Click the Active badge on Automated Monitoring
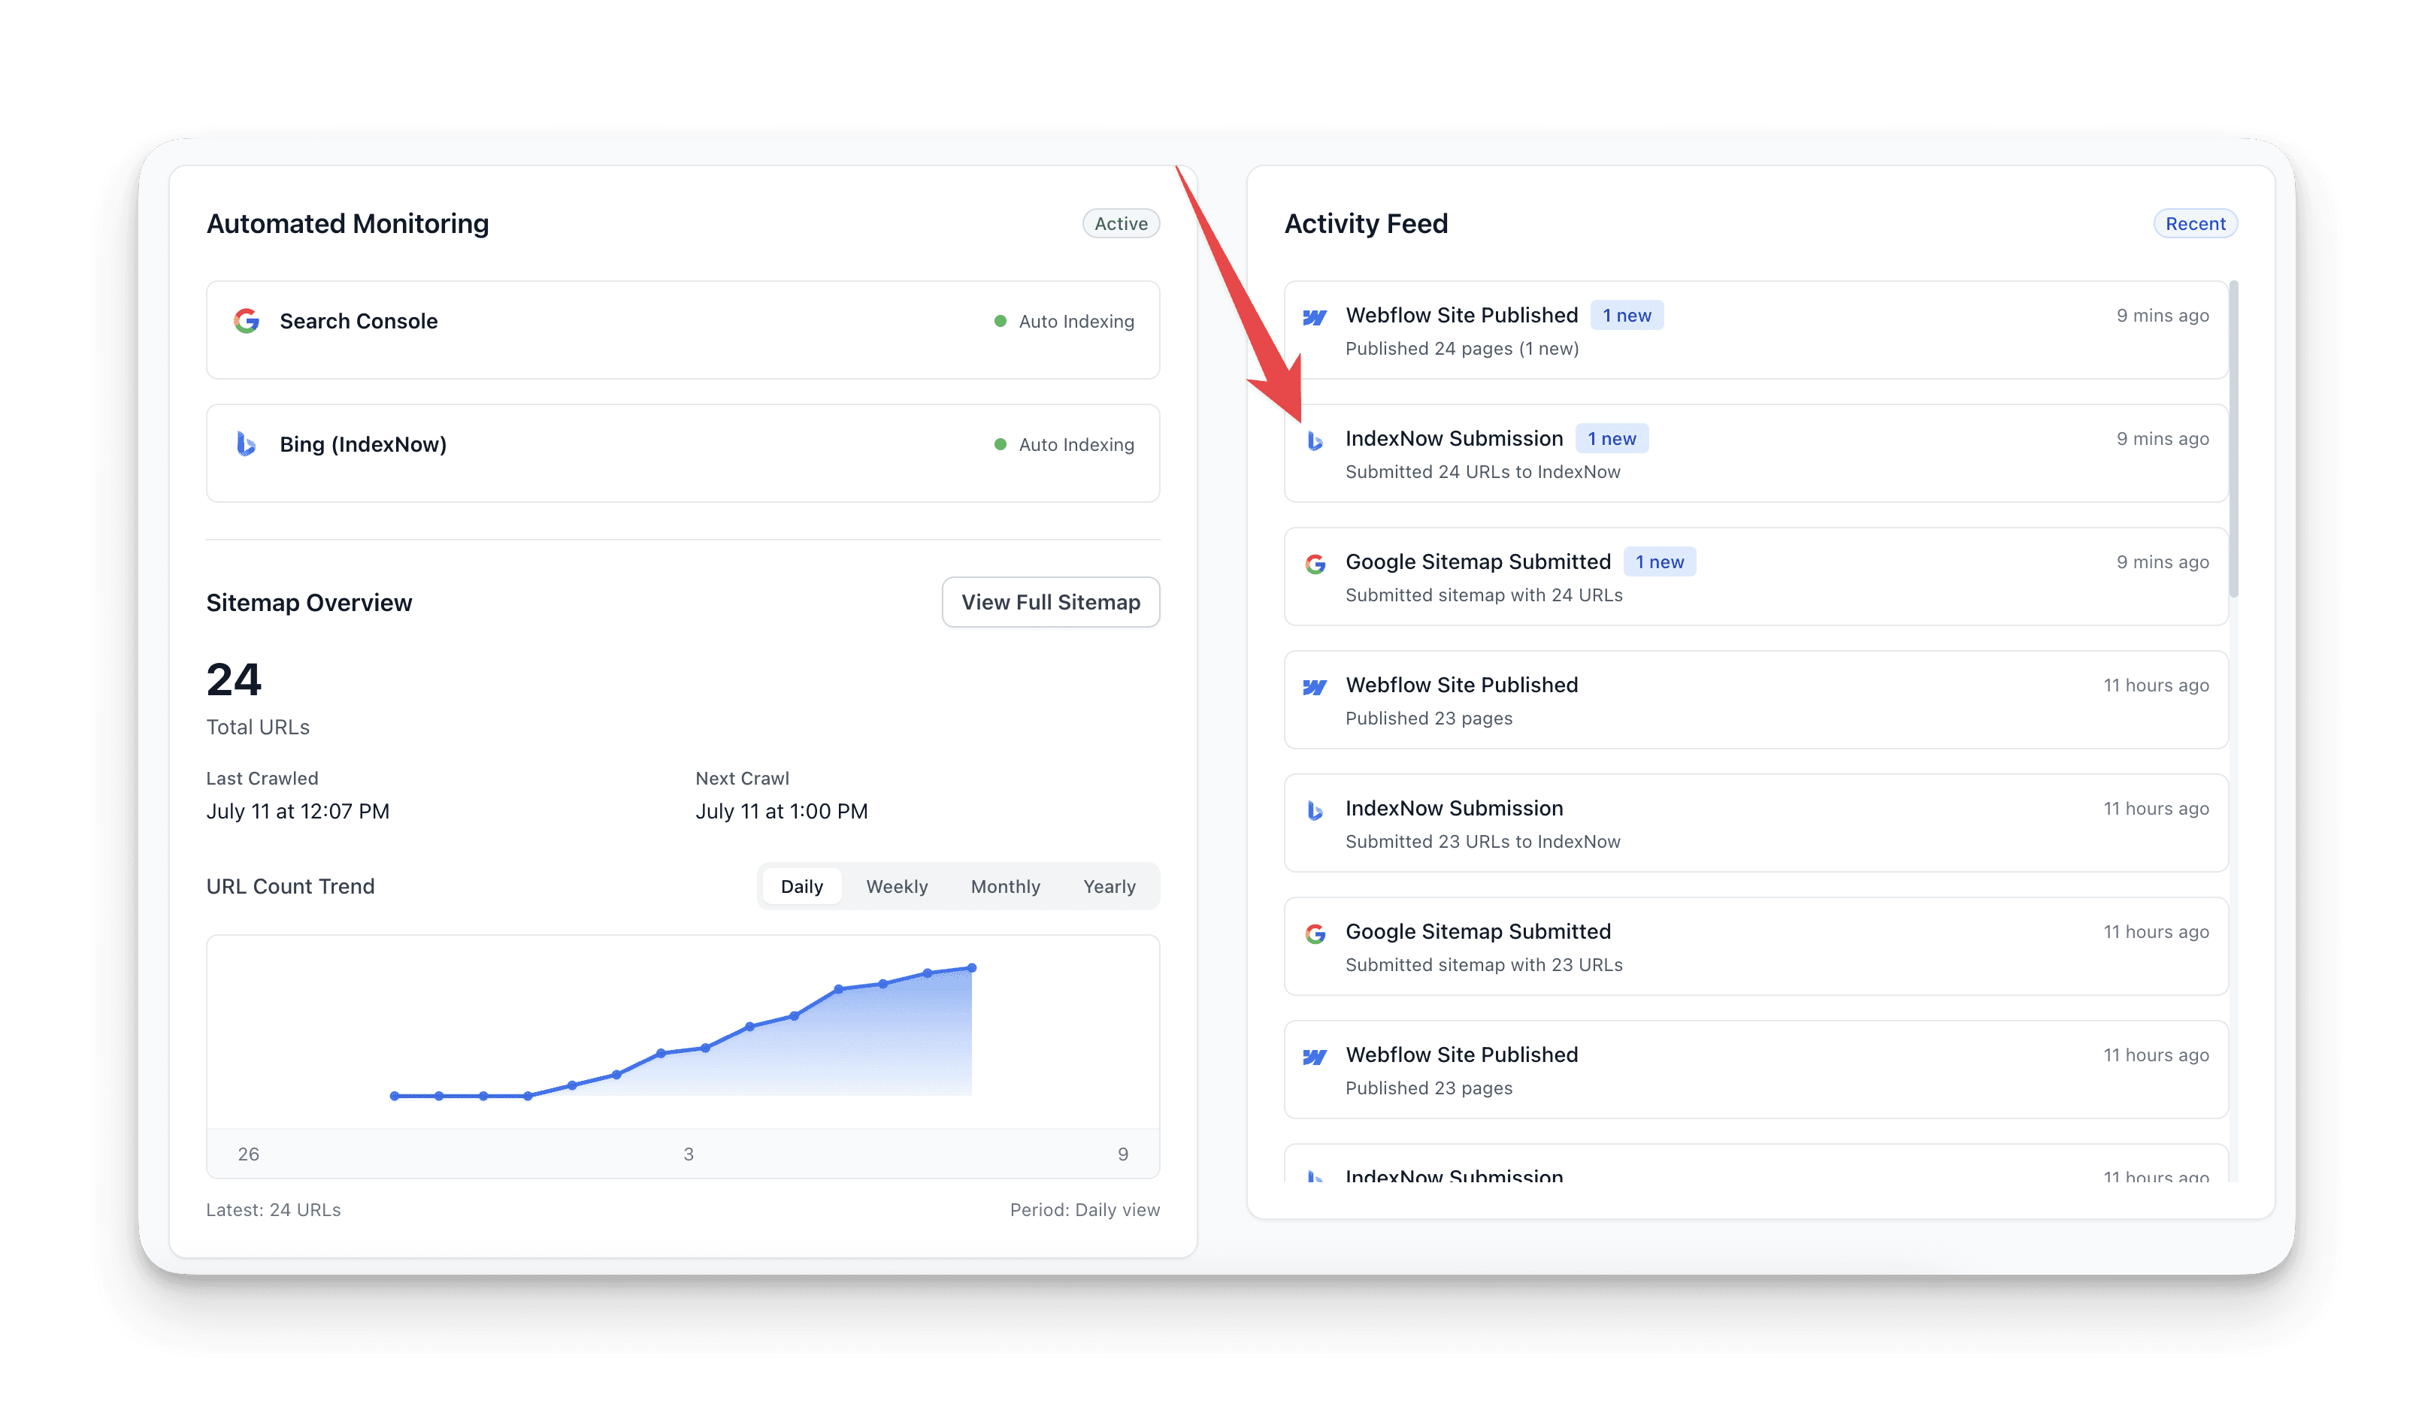The width and height of the screenshot is (2434, 1413). coord(1121,224)
